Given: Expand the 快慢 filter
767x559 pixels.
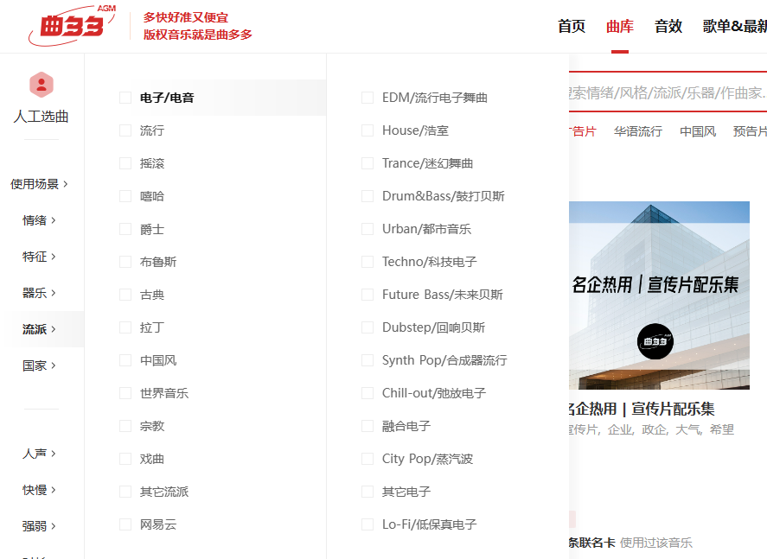Looking at the screenshot, I should pyautogui.click(x=39, y=490).
